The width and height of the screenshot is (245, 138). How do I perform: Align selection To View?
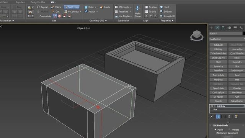point(151,7)
